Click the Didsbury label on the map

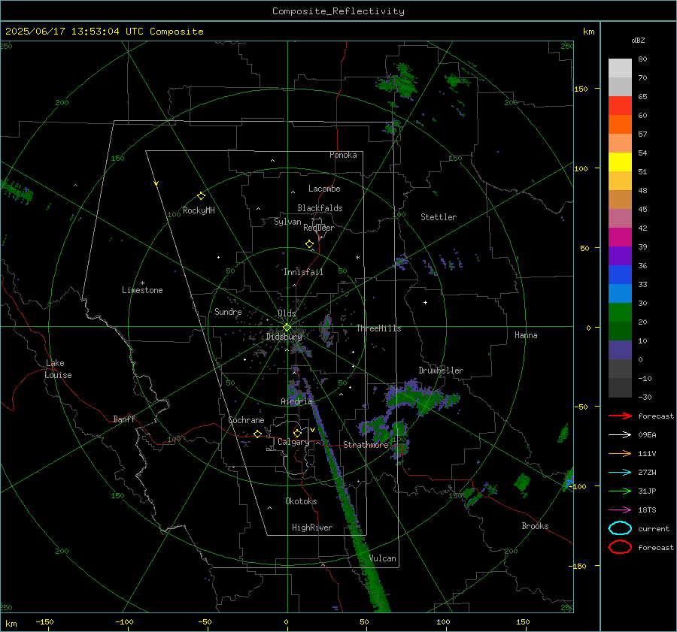(x=284, y=337)
